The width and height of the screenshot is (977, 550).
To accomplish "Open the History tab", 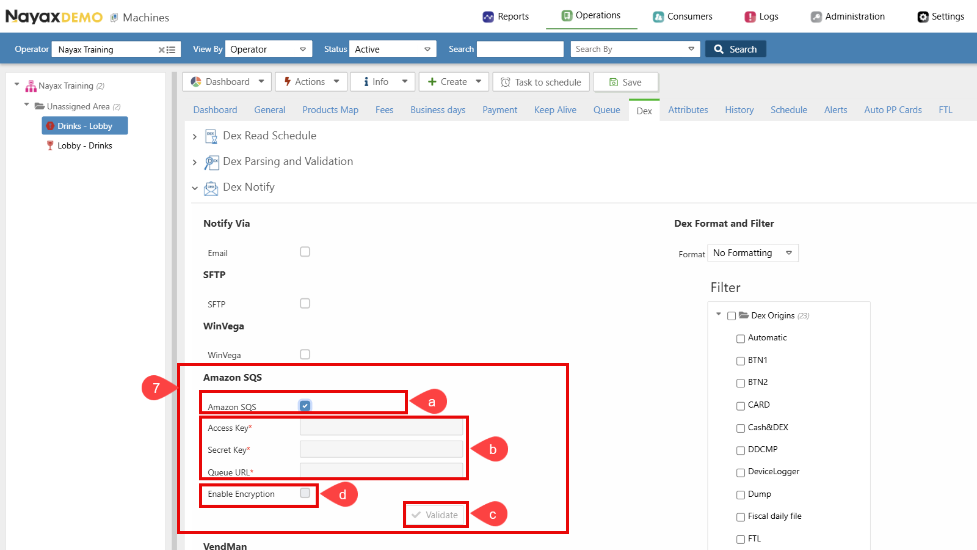I will (x=739, y=110).
